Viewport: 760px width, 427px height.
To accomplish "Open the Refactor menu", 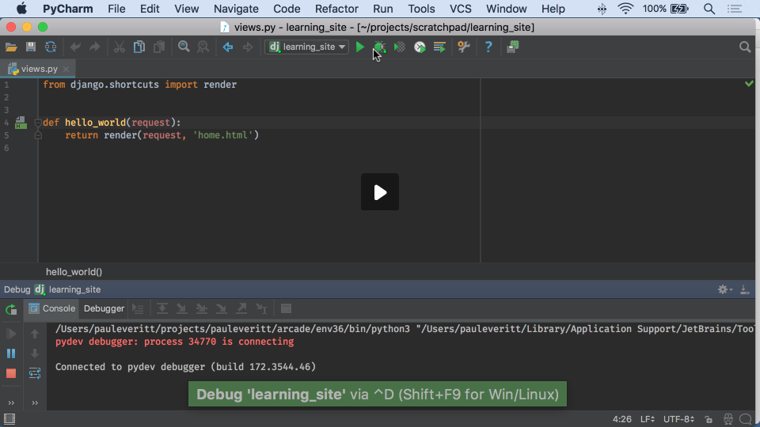I will tap(336, 9).
